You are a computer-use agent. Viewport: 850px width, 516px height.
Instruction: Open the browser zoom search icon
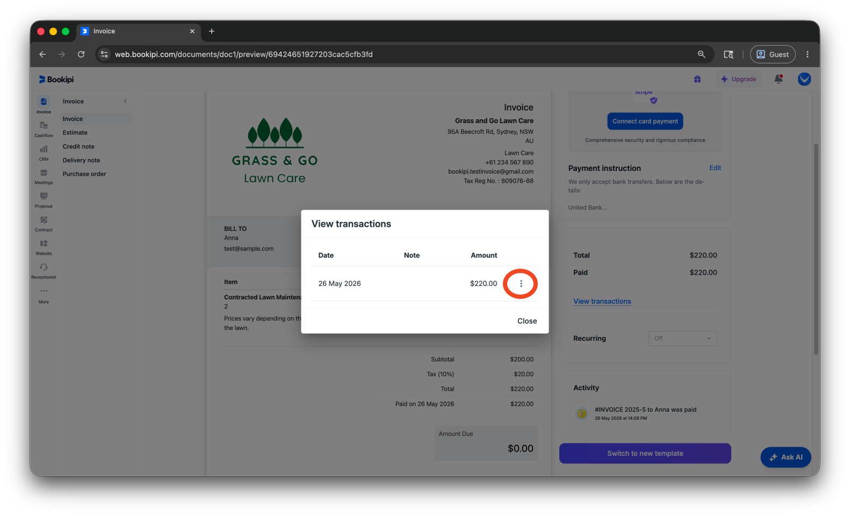point(701,54)
